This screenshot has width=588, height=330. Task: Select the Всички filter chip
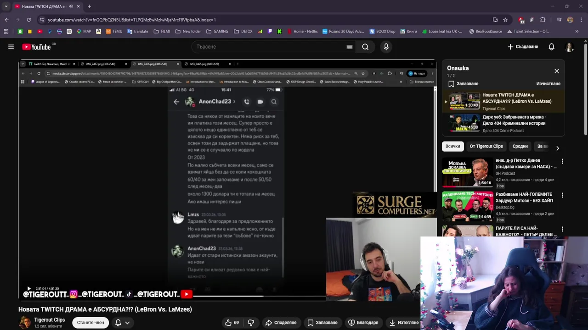coord(452,146)
